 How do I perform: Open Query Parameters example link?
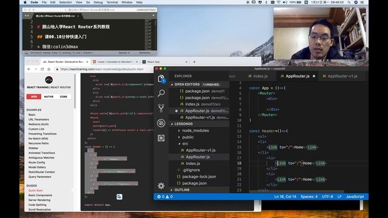(x=40, y=177)
